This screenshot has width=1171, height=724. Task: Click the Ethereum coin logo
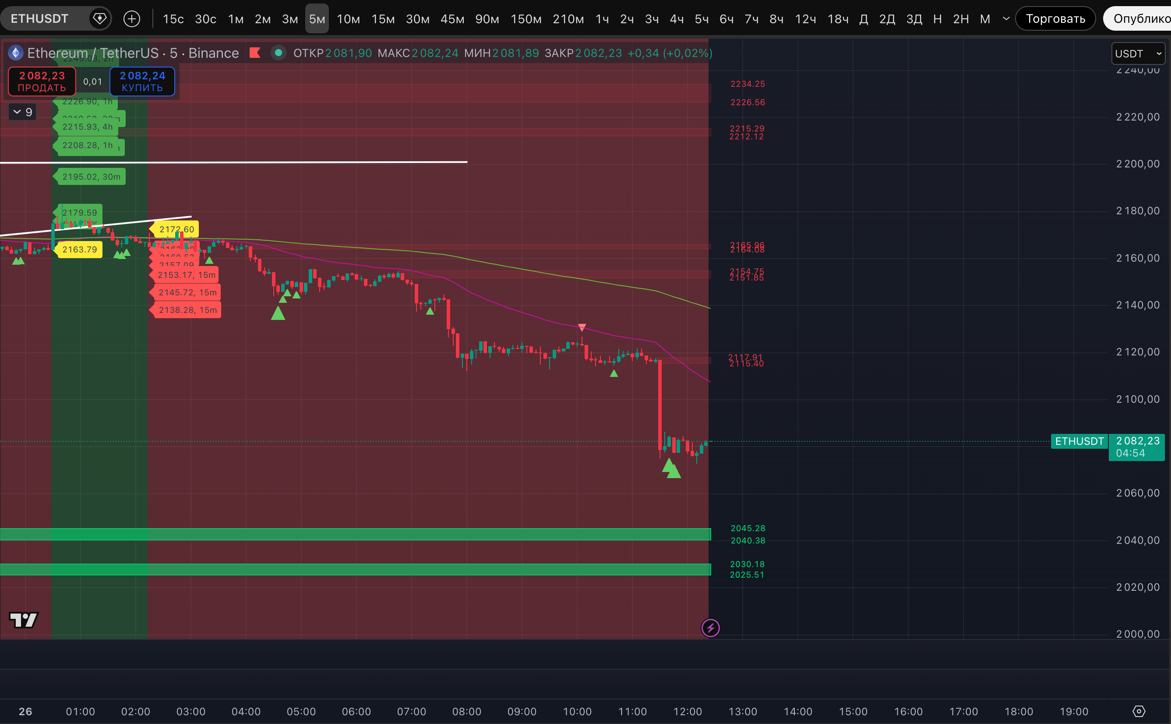tap(16, 53)
